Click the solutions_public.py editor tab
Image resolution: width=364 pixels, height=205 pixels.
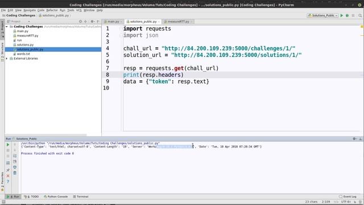(143, 22)
